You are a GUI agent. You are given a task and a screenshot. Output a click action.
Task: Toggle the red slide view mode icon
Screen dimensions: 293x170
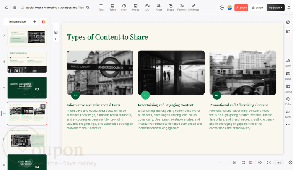coord(251,162)
